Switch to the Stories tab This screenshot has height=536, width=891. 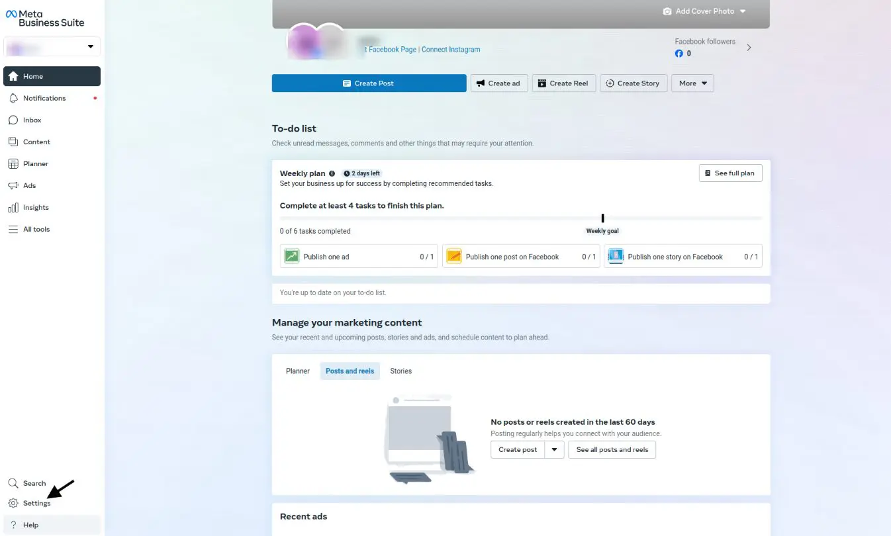401,371
